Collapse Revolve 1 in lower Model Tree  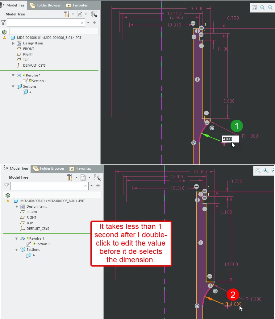pos(17,238)
